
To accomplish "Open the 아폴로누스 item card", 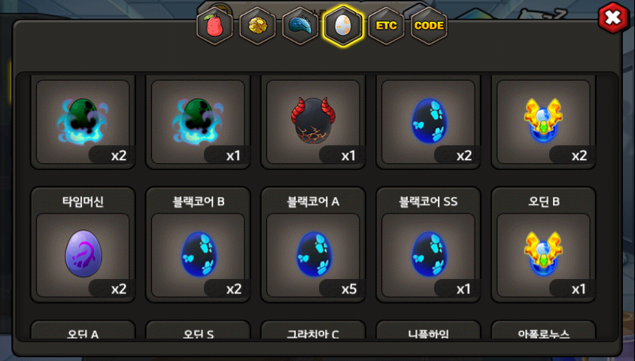I will 543,330.
